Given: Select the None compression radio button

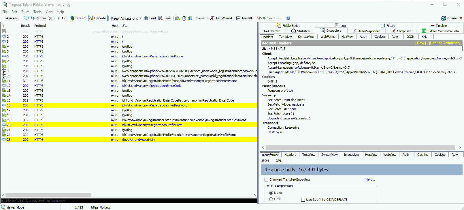Looking at the screenshot, I should (x=271, y=193).
